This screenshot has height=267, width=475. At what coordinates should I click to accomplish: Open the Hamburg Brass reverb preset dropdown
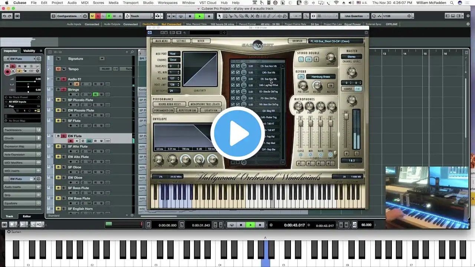[x=321, y=77]
